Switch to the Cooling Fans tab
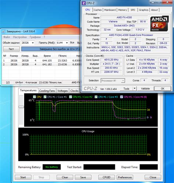Image resolution: width=174 pixels, height=183 pixels. tap(47, 91)
